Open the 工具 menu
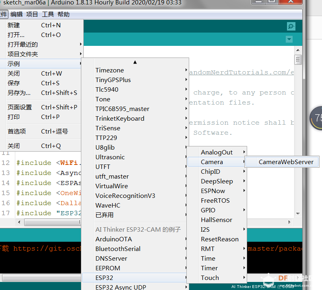The image size is (322, 290). point(48,14)
